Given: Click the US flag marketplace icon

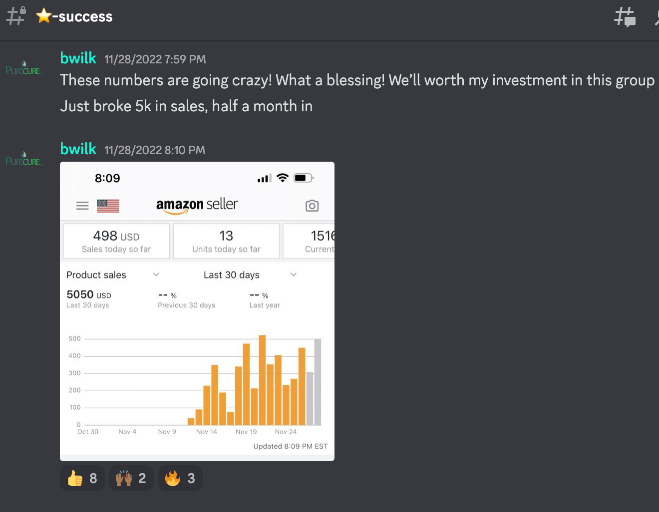Looking at the screenshot, I should click(108, 206).
